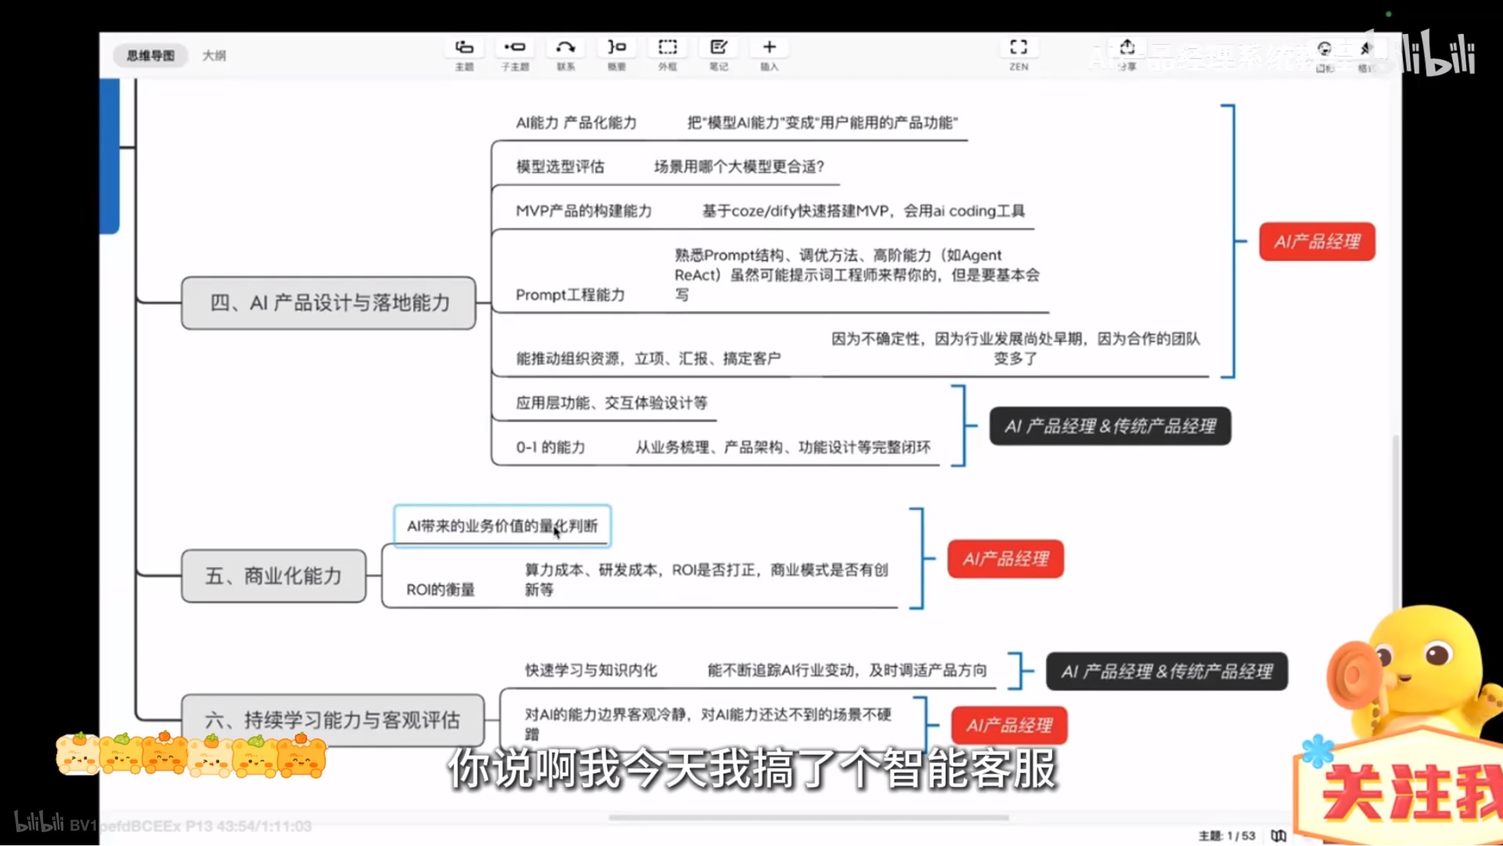The width and height of the screenshot is (1503, 846).
Task: Select the 联系 relationship tool
Action: coord(566,48)
